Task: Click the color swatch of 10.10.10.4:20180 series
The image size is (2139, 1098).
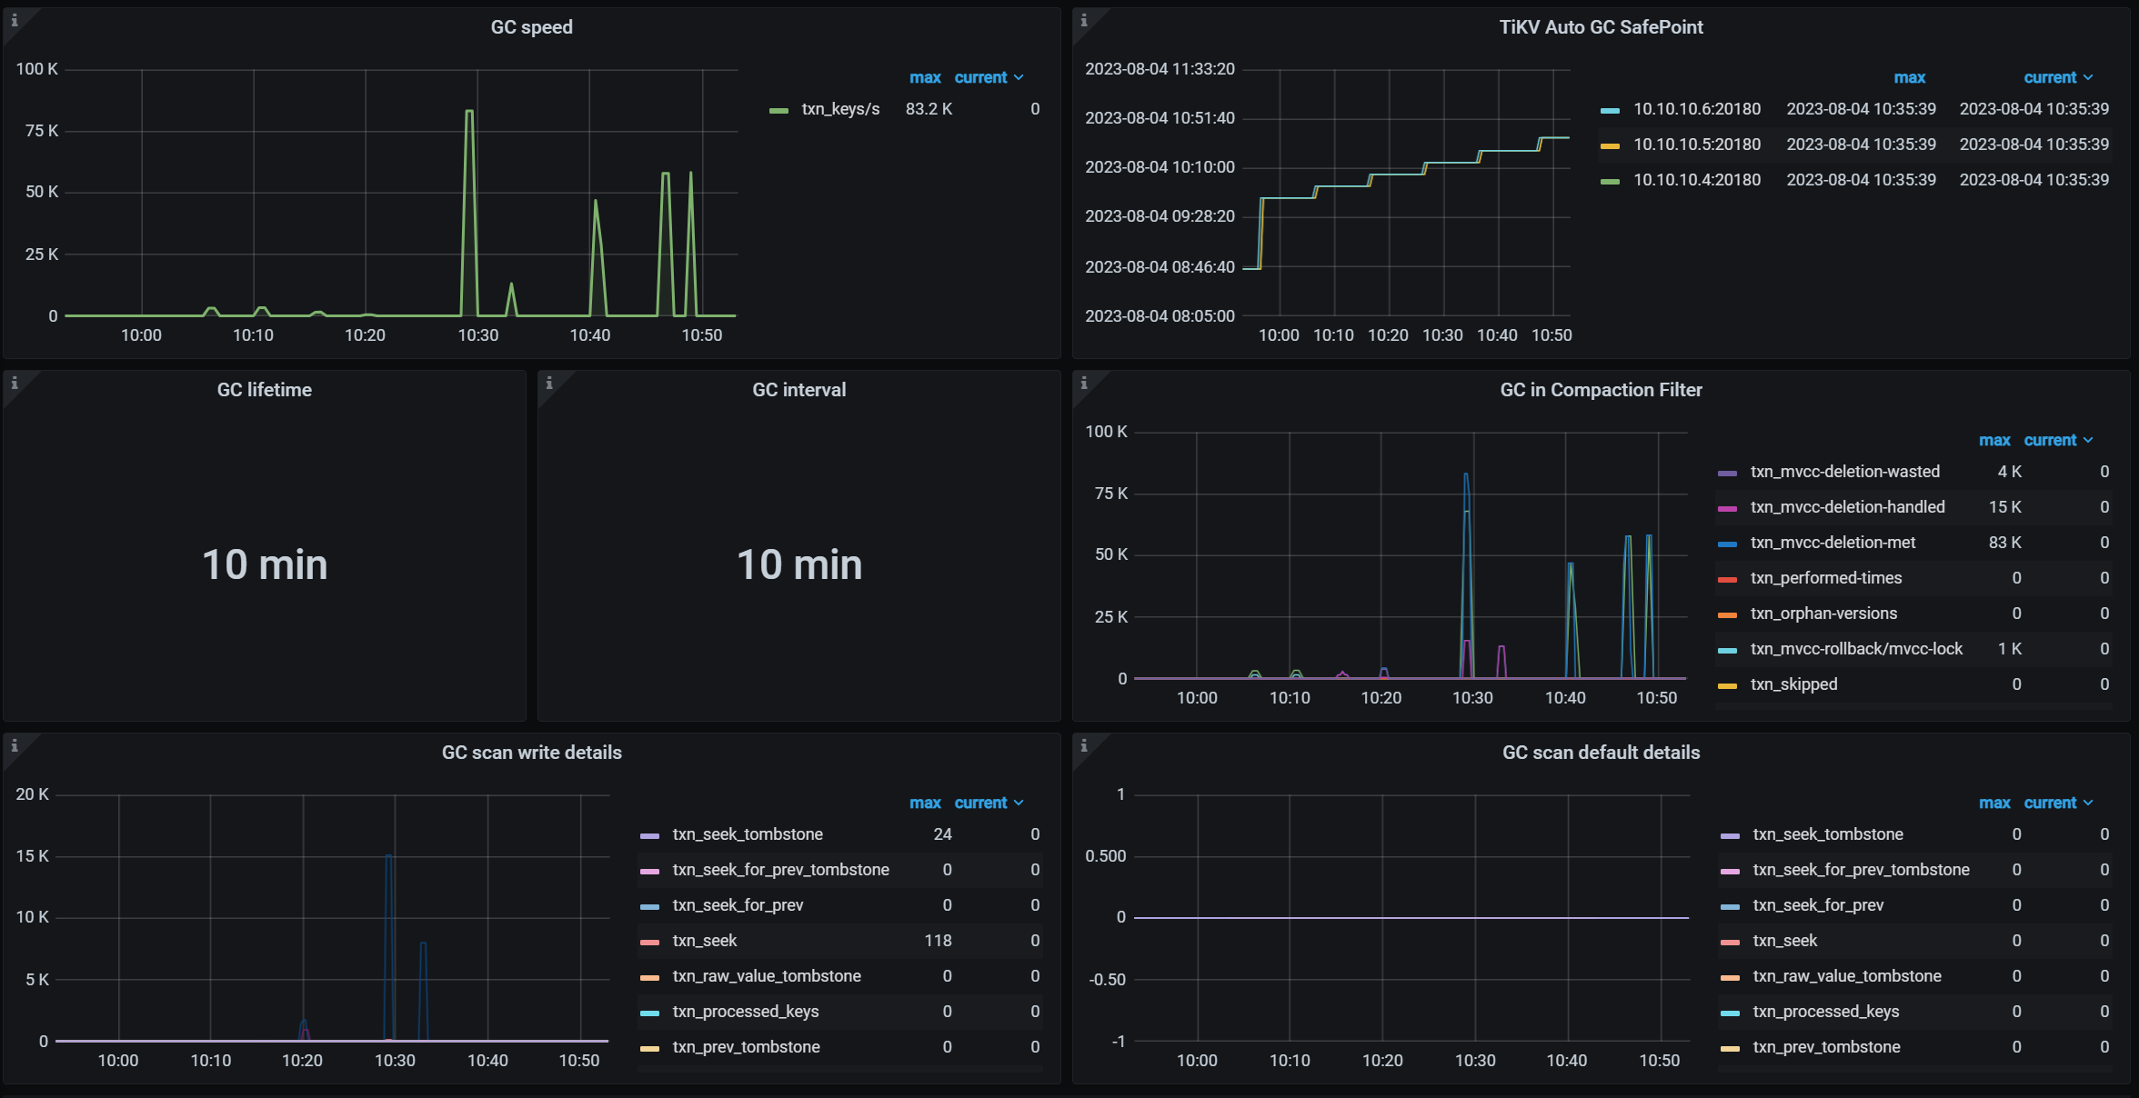Action: coord(1610,181)
